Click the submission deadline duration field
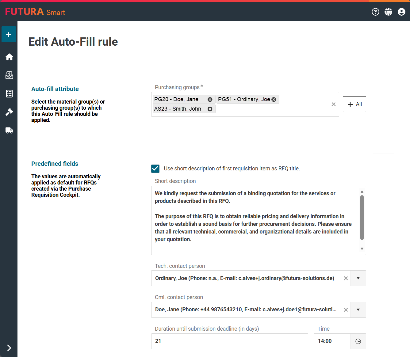The image size is (410, 357). click(229, 341)
